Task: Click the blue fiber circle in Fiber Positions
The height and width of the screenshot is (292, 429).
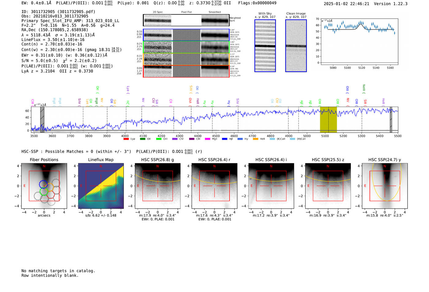Action: [43, 184]
